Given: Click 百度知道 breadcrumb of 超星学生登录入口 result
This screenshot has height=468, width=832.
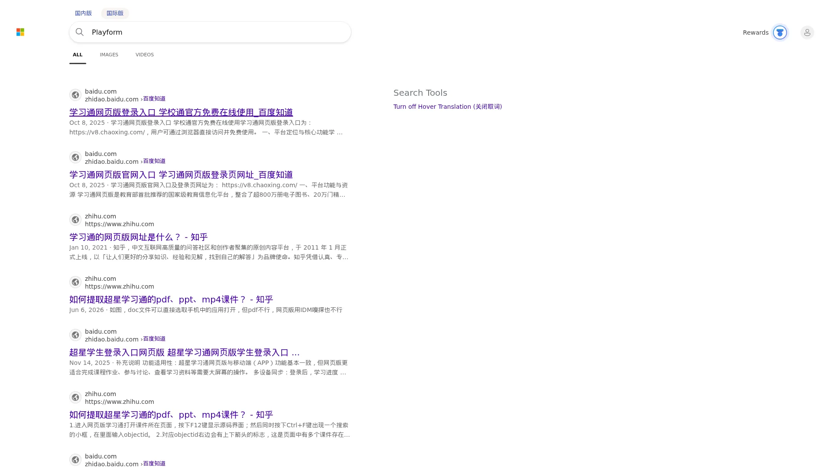Looking at the screenshot, I should 154,339.
